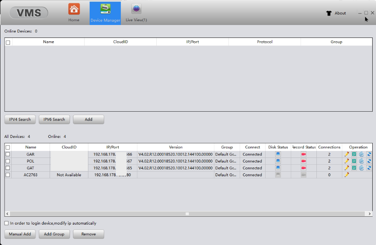Open the Default Group cell dropdown for GAR
Image resolution: width=376 pixels, height=245 pixels.
[227, 154]
